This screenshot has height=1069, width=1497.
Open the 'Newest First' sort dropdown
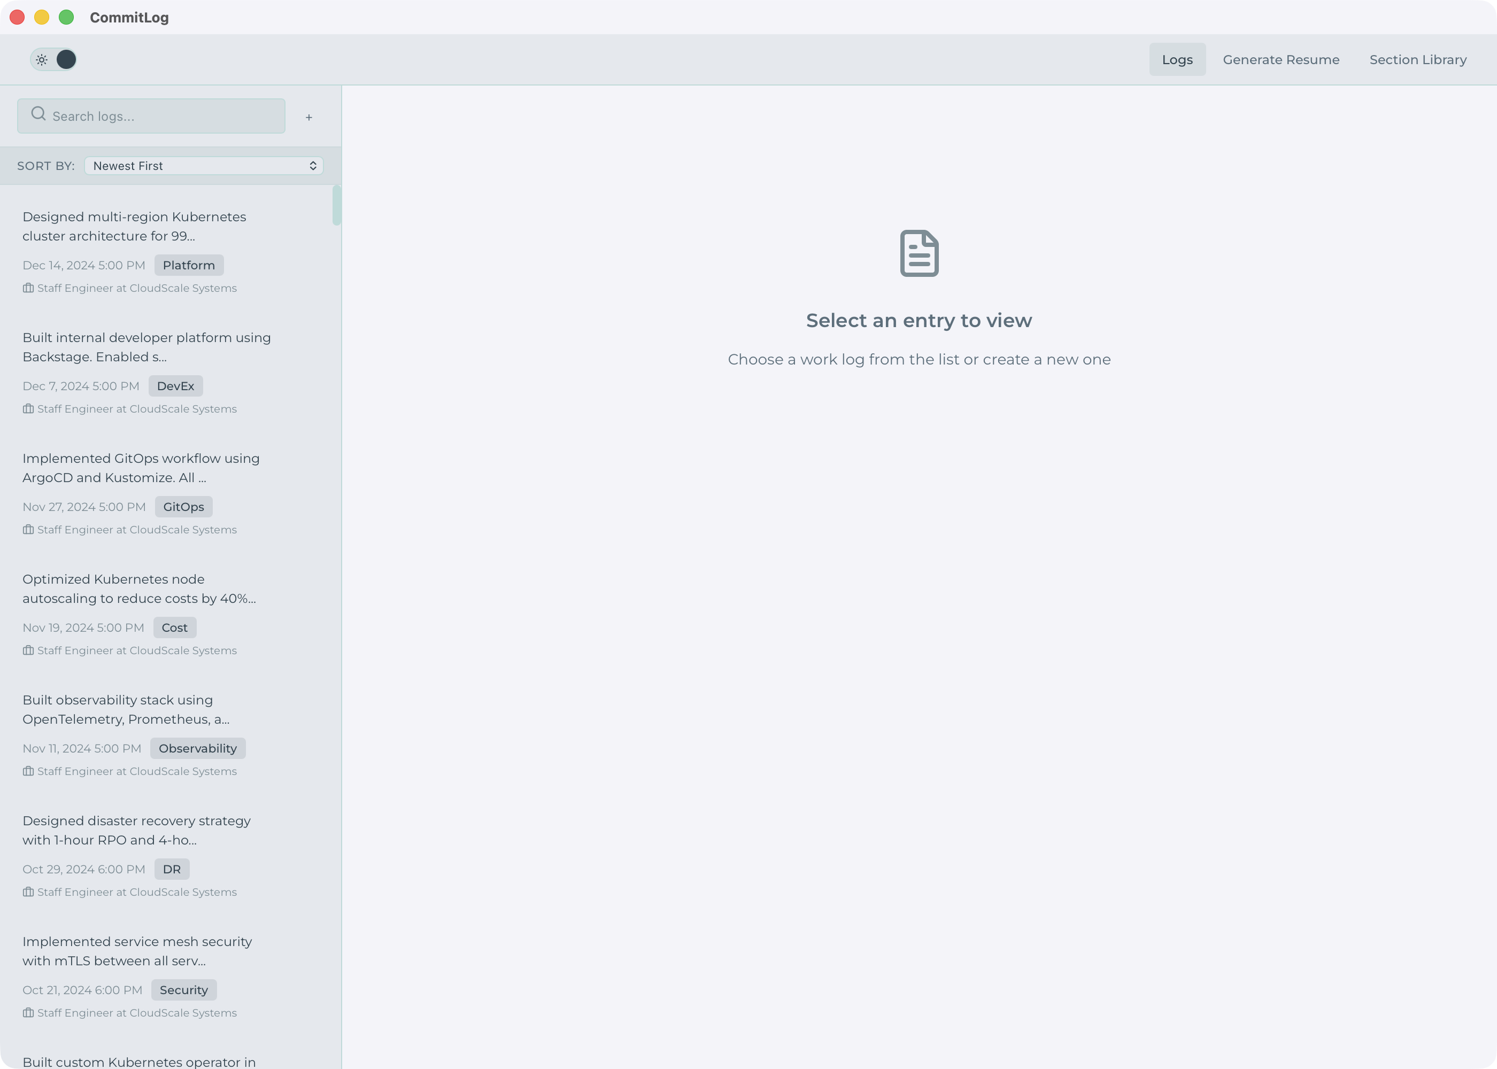point(203,165)
